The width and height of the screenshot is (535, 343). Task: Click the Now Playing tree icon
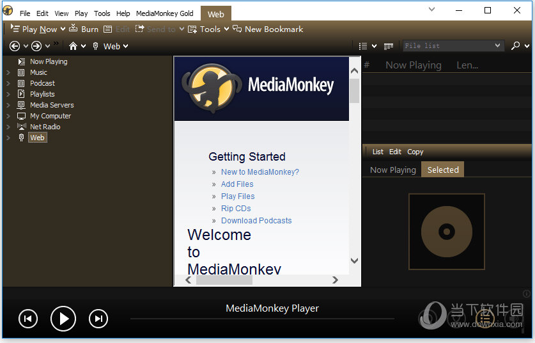[22, 61]
